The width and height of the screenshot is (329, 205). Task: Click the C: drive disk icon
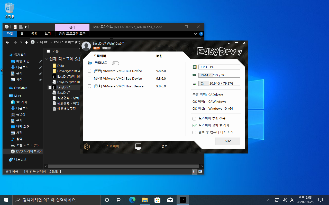pos(194,84)
